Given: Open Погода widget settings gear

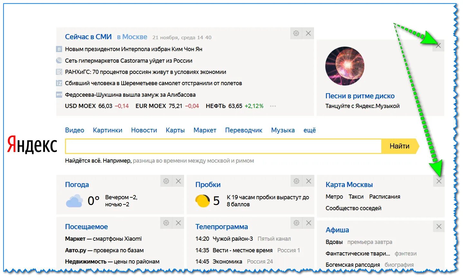Looking at the screenshot, I should [166, 181].
